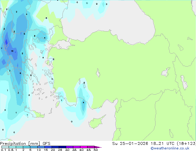196x151 pixels.
Task: Click the '50' legend scale label
Action: 96,150
